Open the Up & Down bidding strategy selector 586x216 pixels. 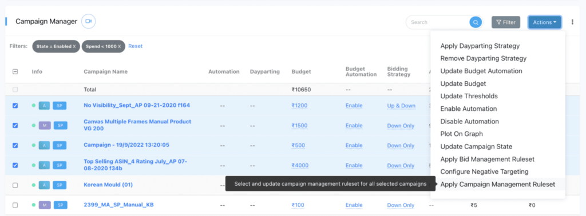[401, 106]
